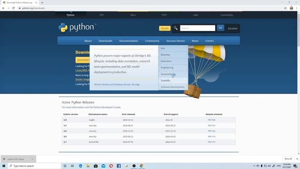Open the News nav menu
The width and height of the screenshot is (300, 169).
(x=195, y=41)
